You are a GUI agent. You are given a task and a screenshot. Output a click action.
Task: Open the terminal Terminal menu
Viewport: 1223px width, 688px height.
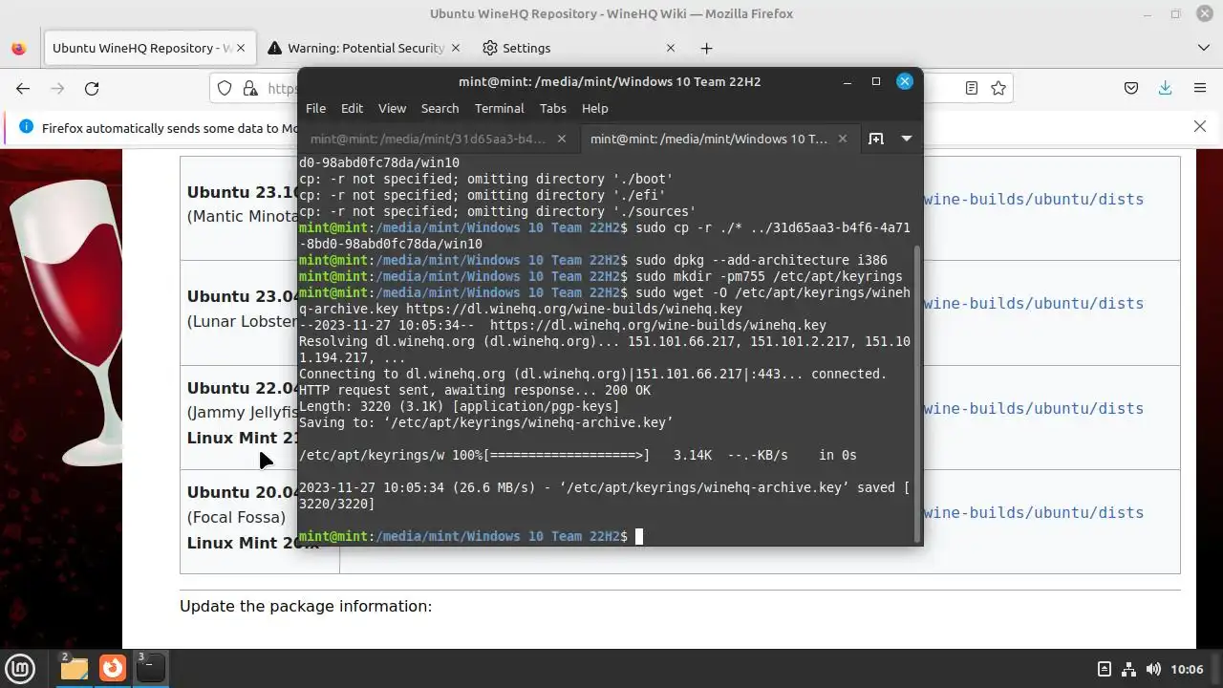click(x=499, y=108)
